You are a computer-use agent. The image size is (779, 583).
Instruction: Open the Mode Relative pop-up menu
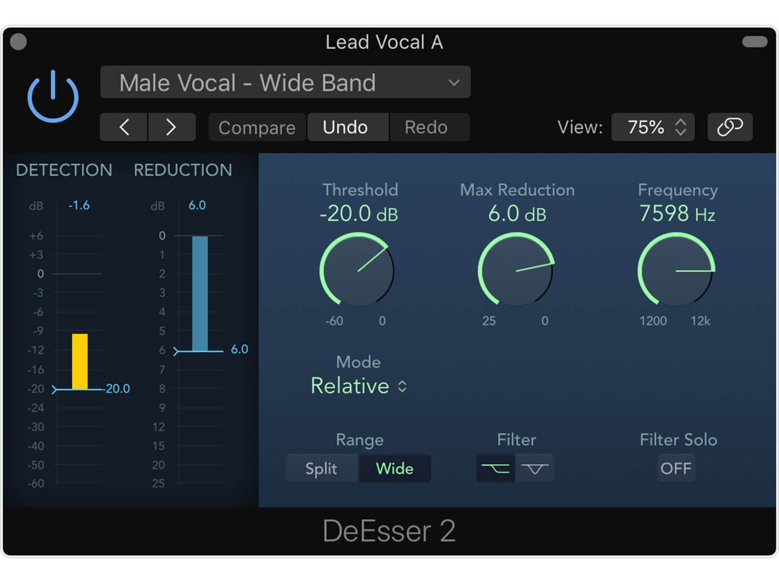pyautogui.click(x=359, y=386)
